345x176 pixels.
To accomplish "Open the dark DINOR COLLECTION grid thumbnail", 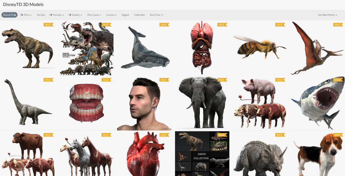I will tap(202, 154).
